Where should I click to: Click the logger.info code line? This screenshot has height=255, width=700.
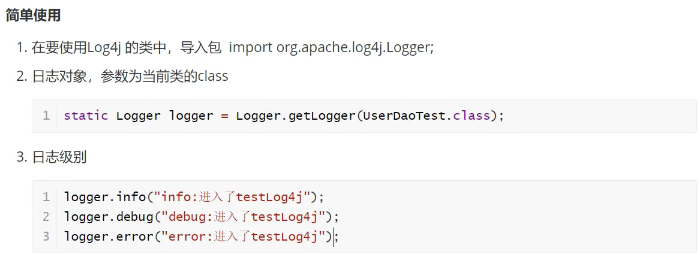tap(194, 196)
